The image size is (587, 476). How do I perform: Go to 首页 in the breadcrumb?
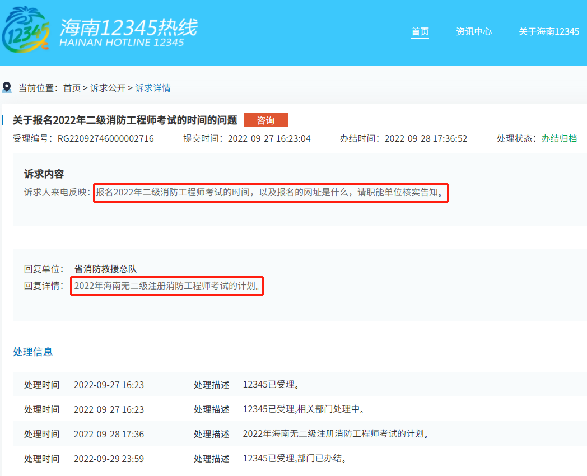[x=72, y=88]
